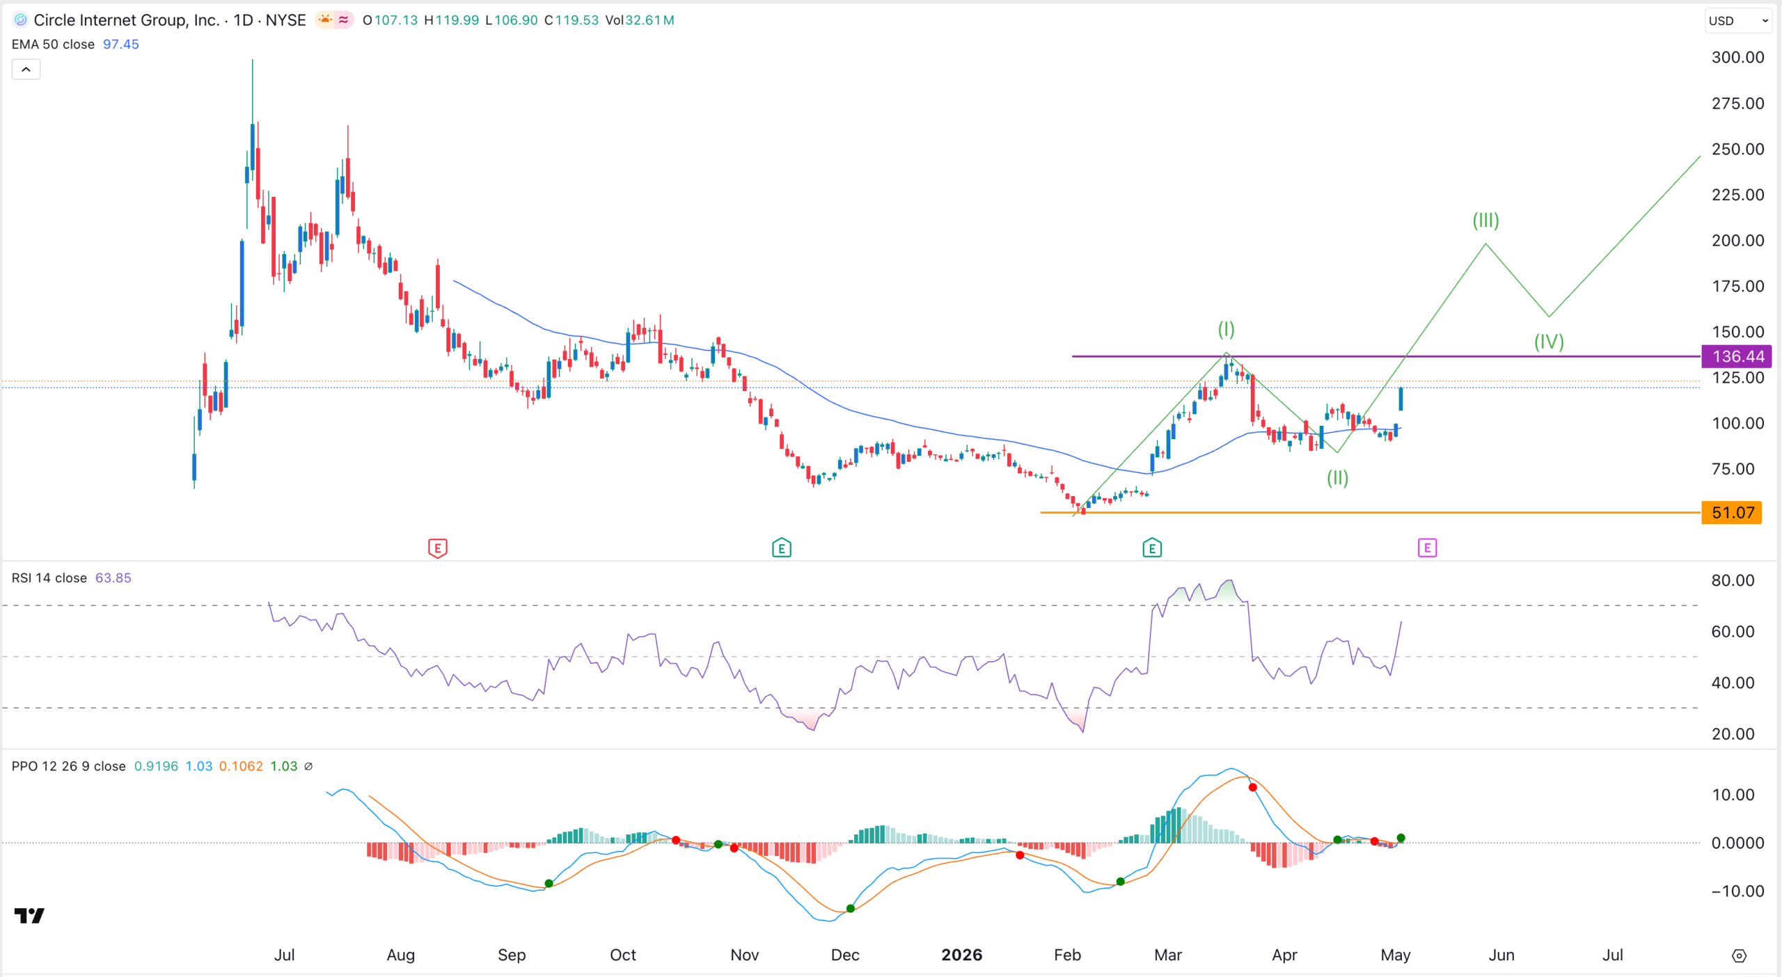The width and height of the screenshot is (1782, 977).
Task: Click the PPO empty-set symbol icon
Action: tap(308, 766)
